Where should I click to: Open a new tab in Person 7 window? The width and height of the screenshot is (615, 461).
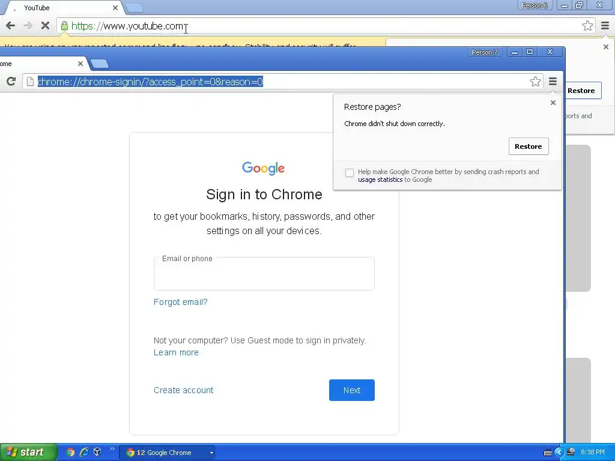pos(100,64)
